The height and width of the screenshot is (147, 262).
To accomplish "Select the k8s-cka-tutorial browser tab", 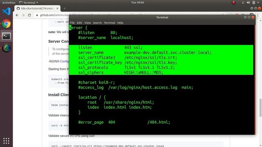I will point(38,8).
